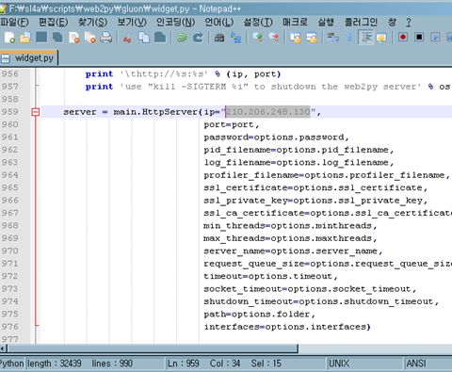Click line number 956 in the margin
Image resolution: width=452 pixels, height=372 pixels.
click(x=10, y=73)
